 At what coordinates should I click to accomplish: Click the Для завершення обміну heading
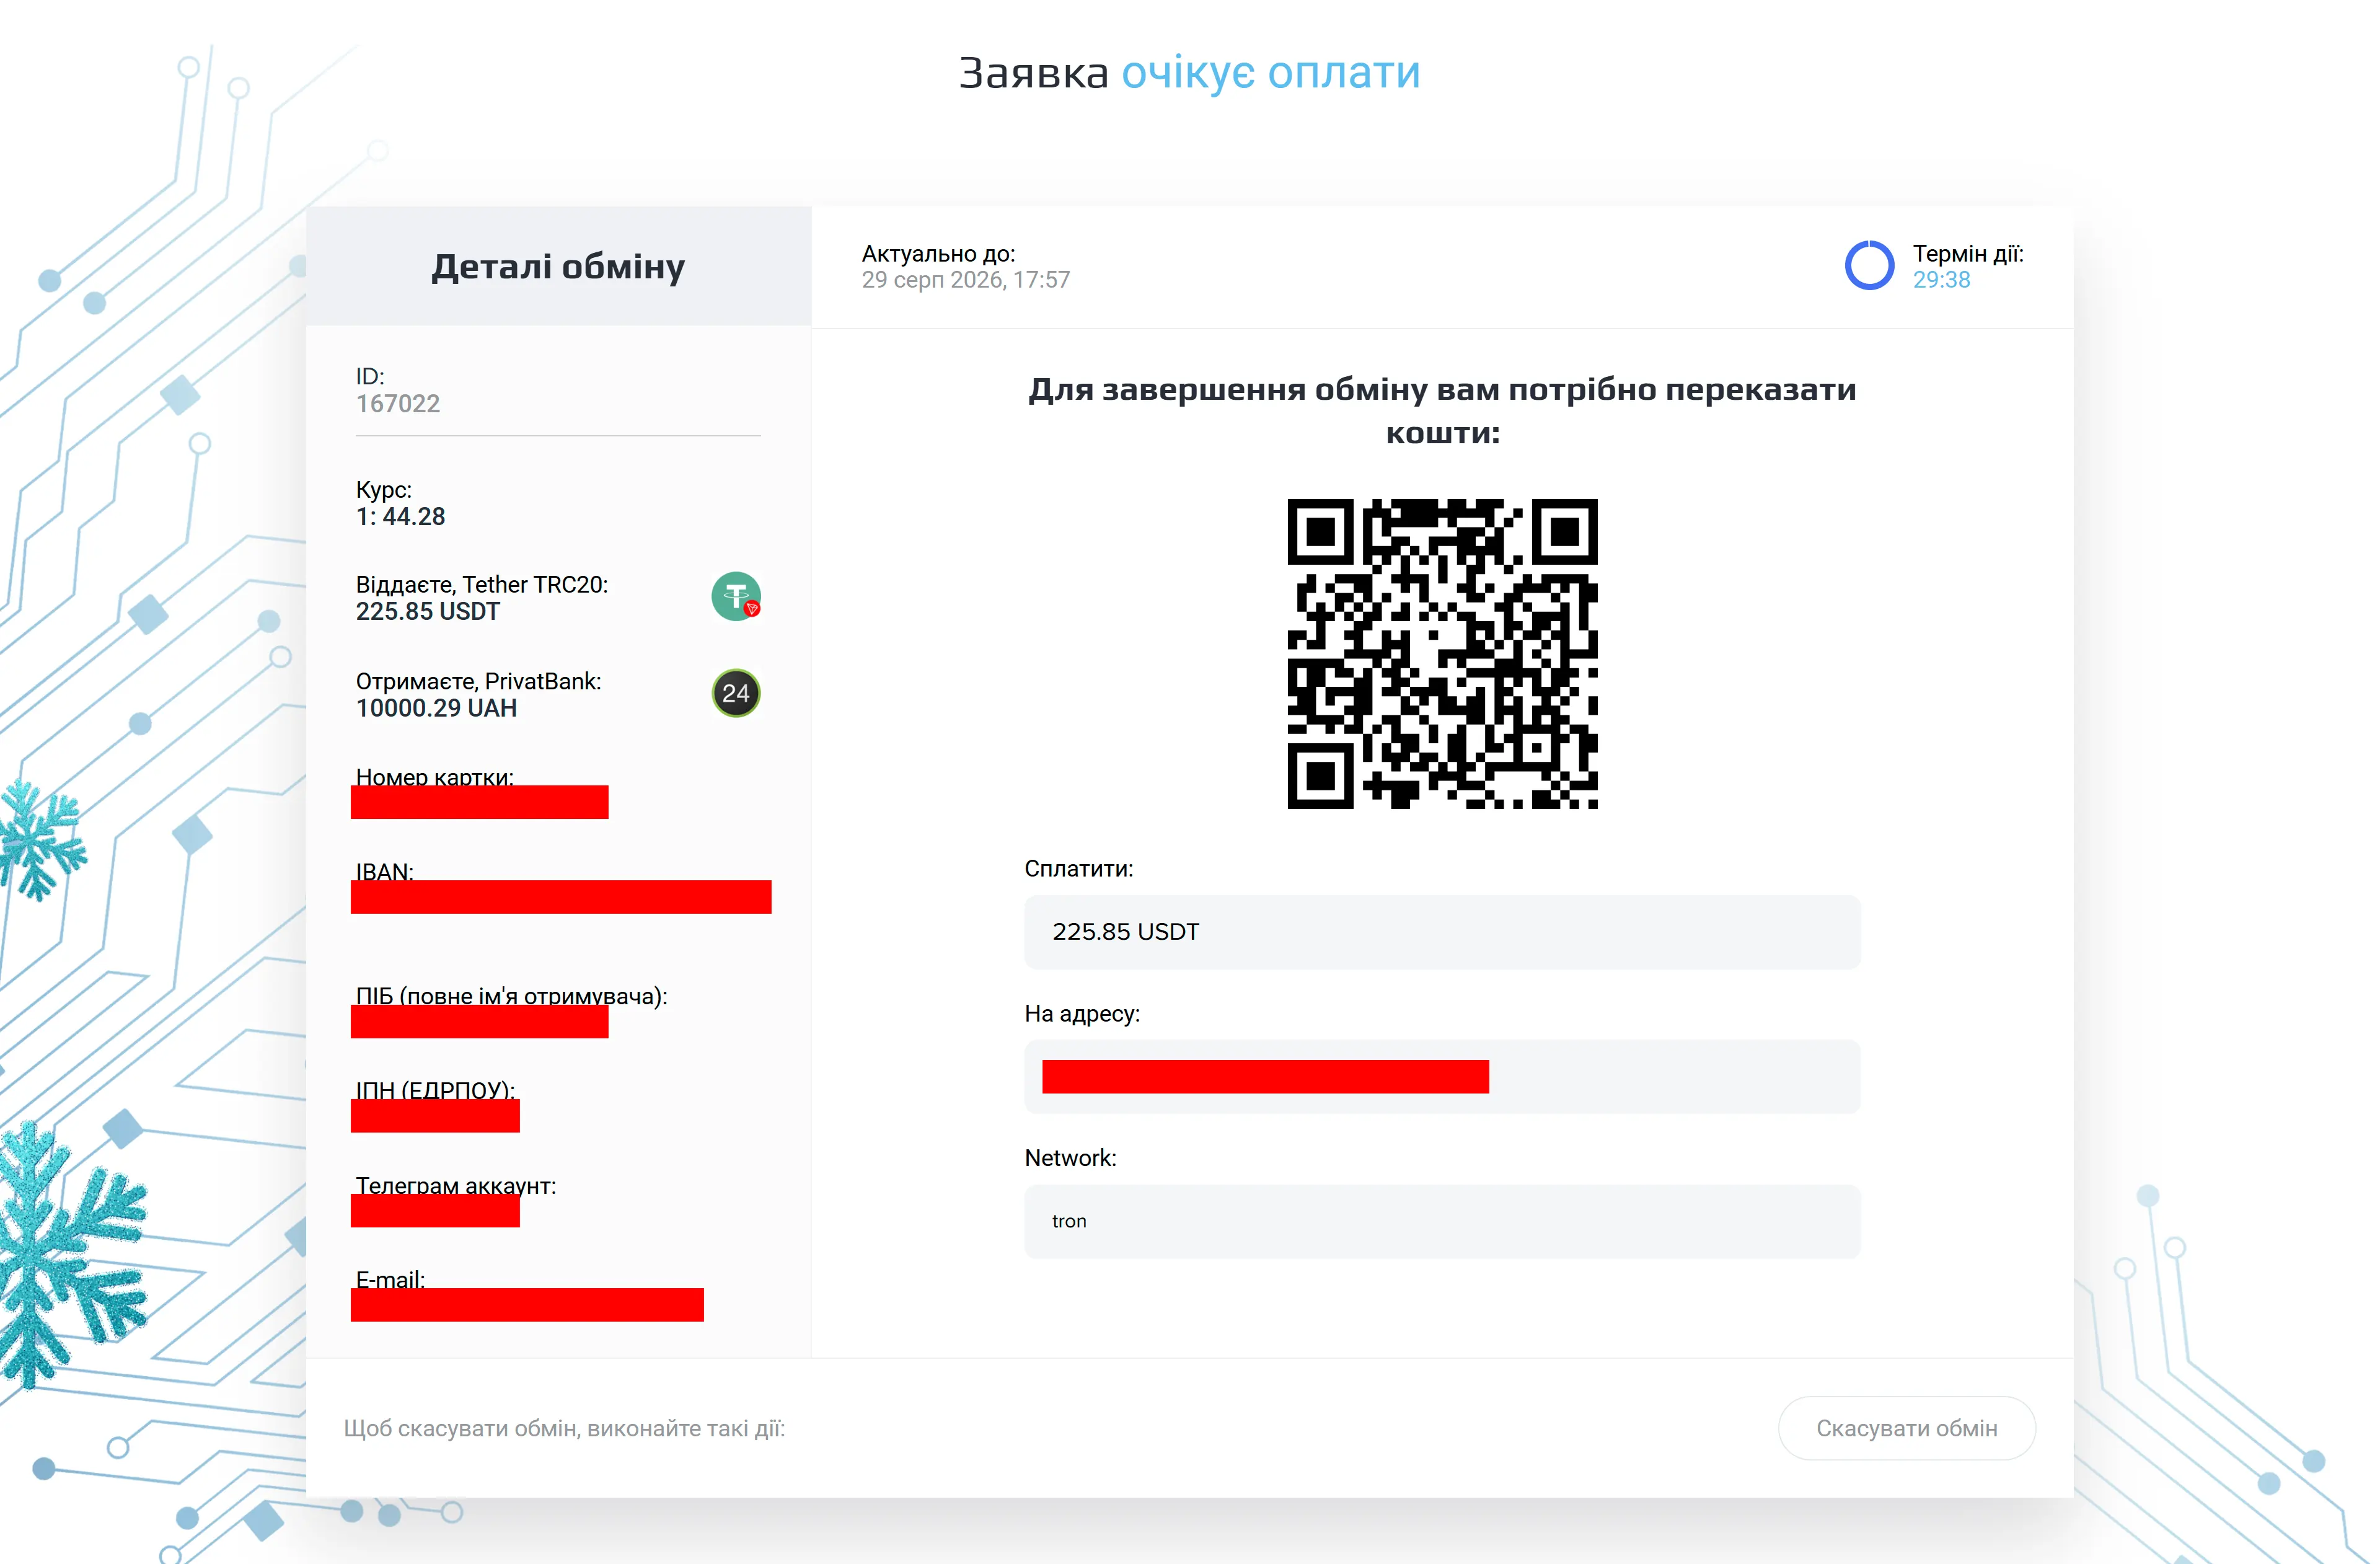coord(1442,411)
